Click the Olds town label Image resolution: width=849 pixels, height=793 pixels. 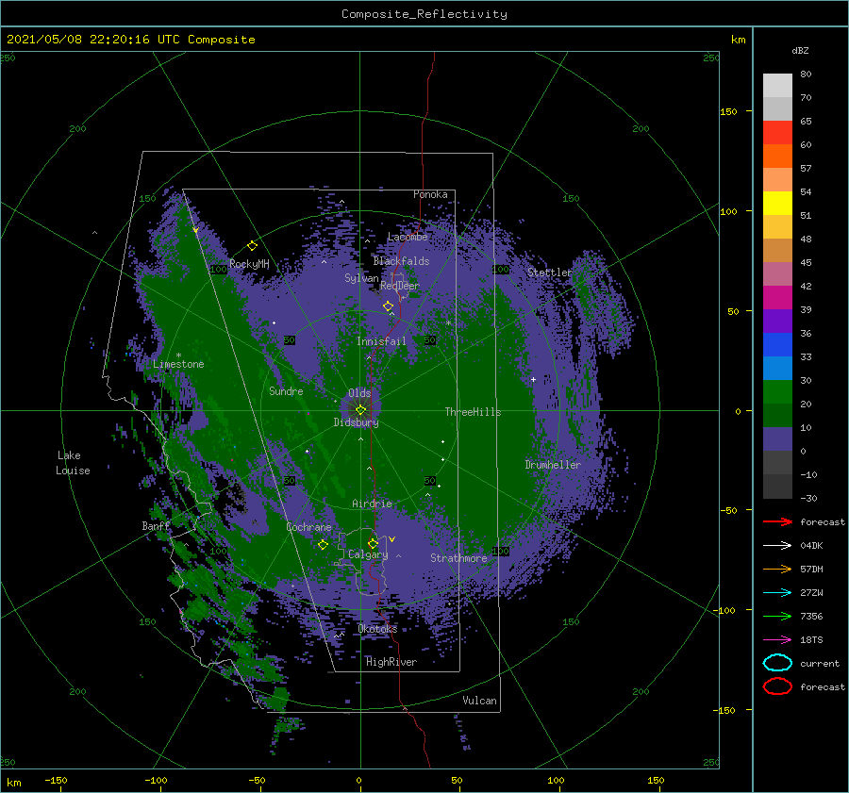[x=359, y=393]
